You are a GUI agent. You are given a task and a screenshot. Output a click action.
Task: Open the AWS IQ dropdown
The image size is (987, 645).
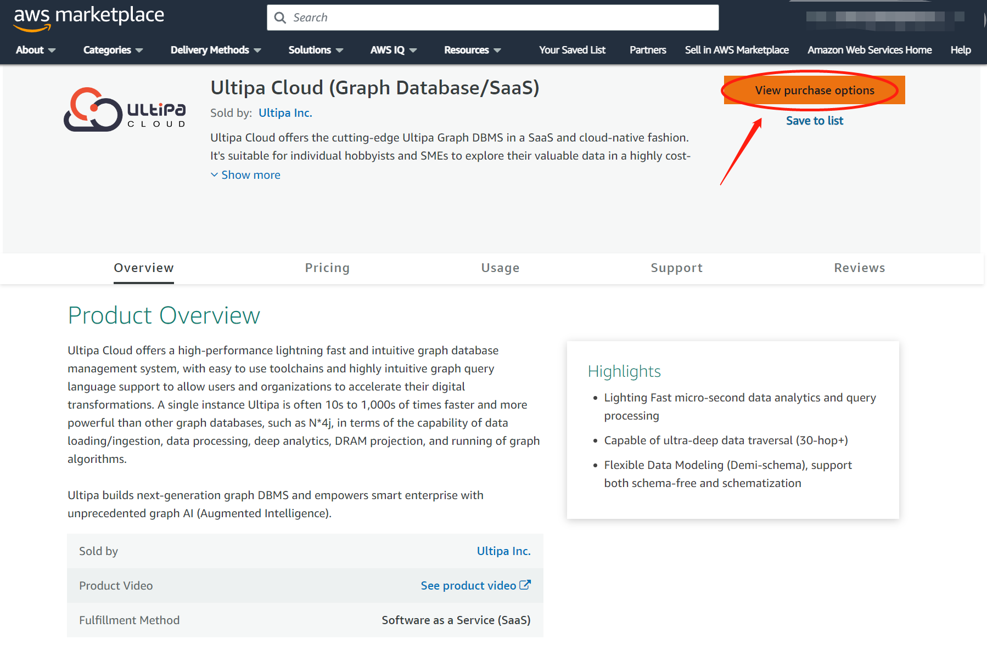pos(394,50)
